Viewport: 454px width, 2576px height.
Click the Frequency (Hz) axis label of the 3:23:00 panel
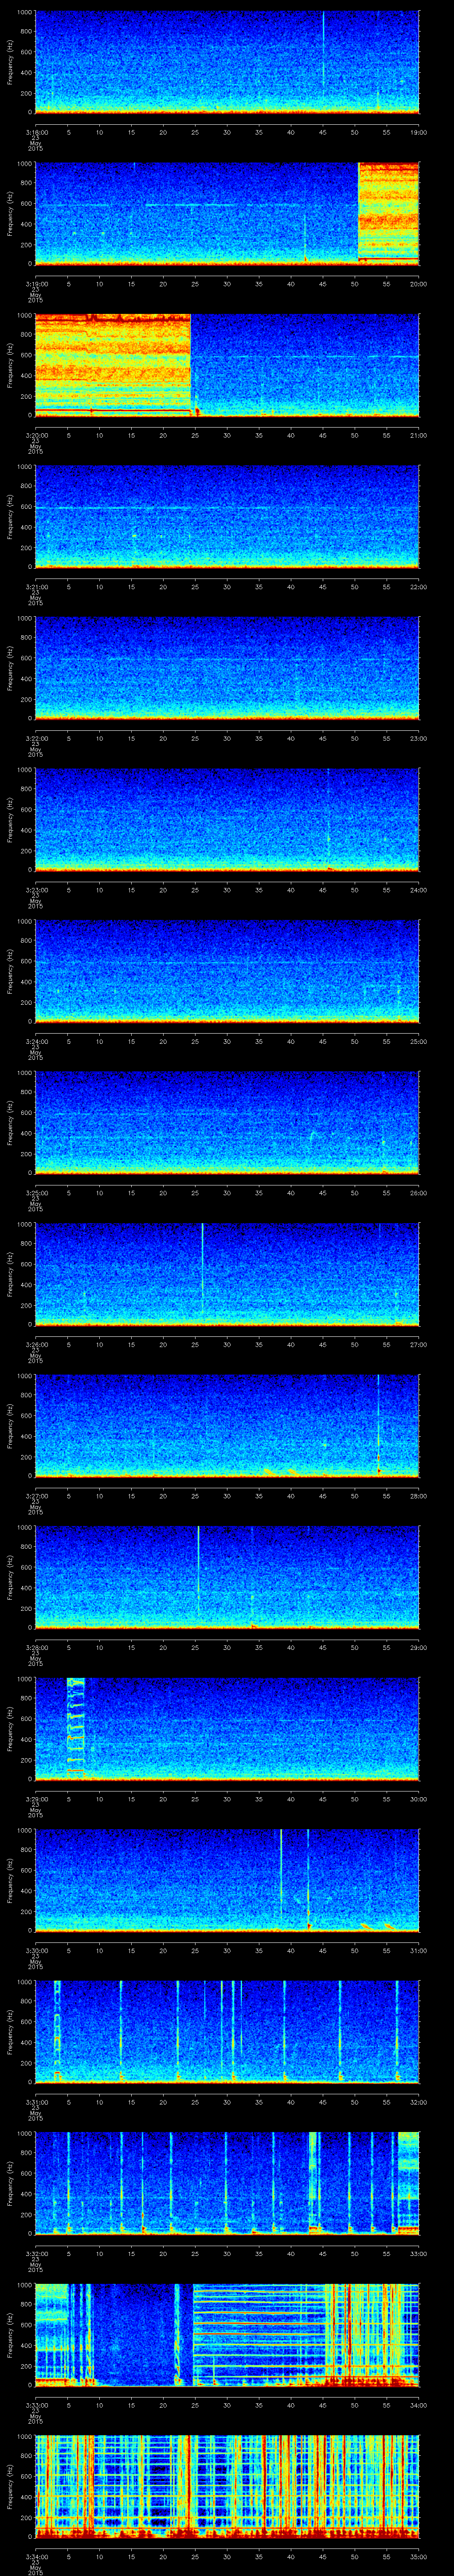(x=11, y=820)
